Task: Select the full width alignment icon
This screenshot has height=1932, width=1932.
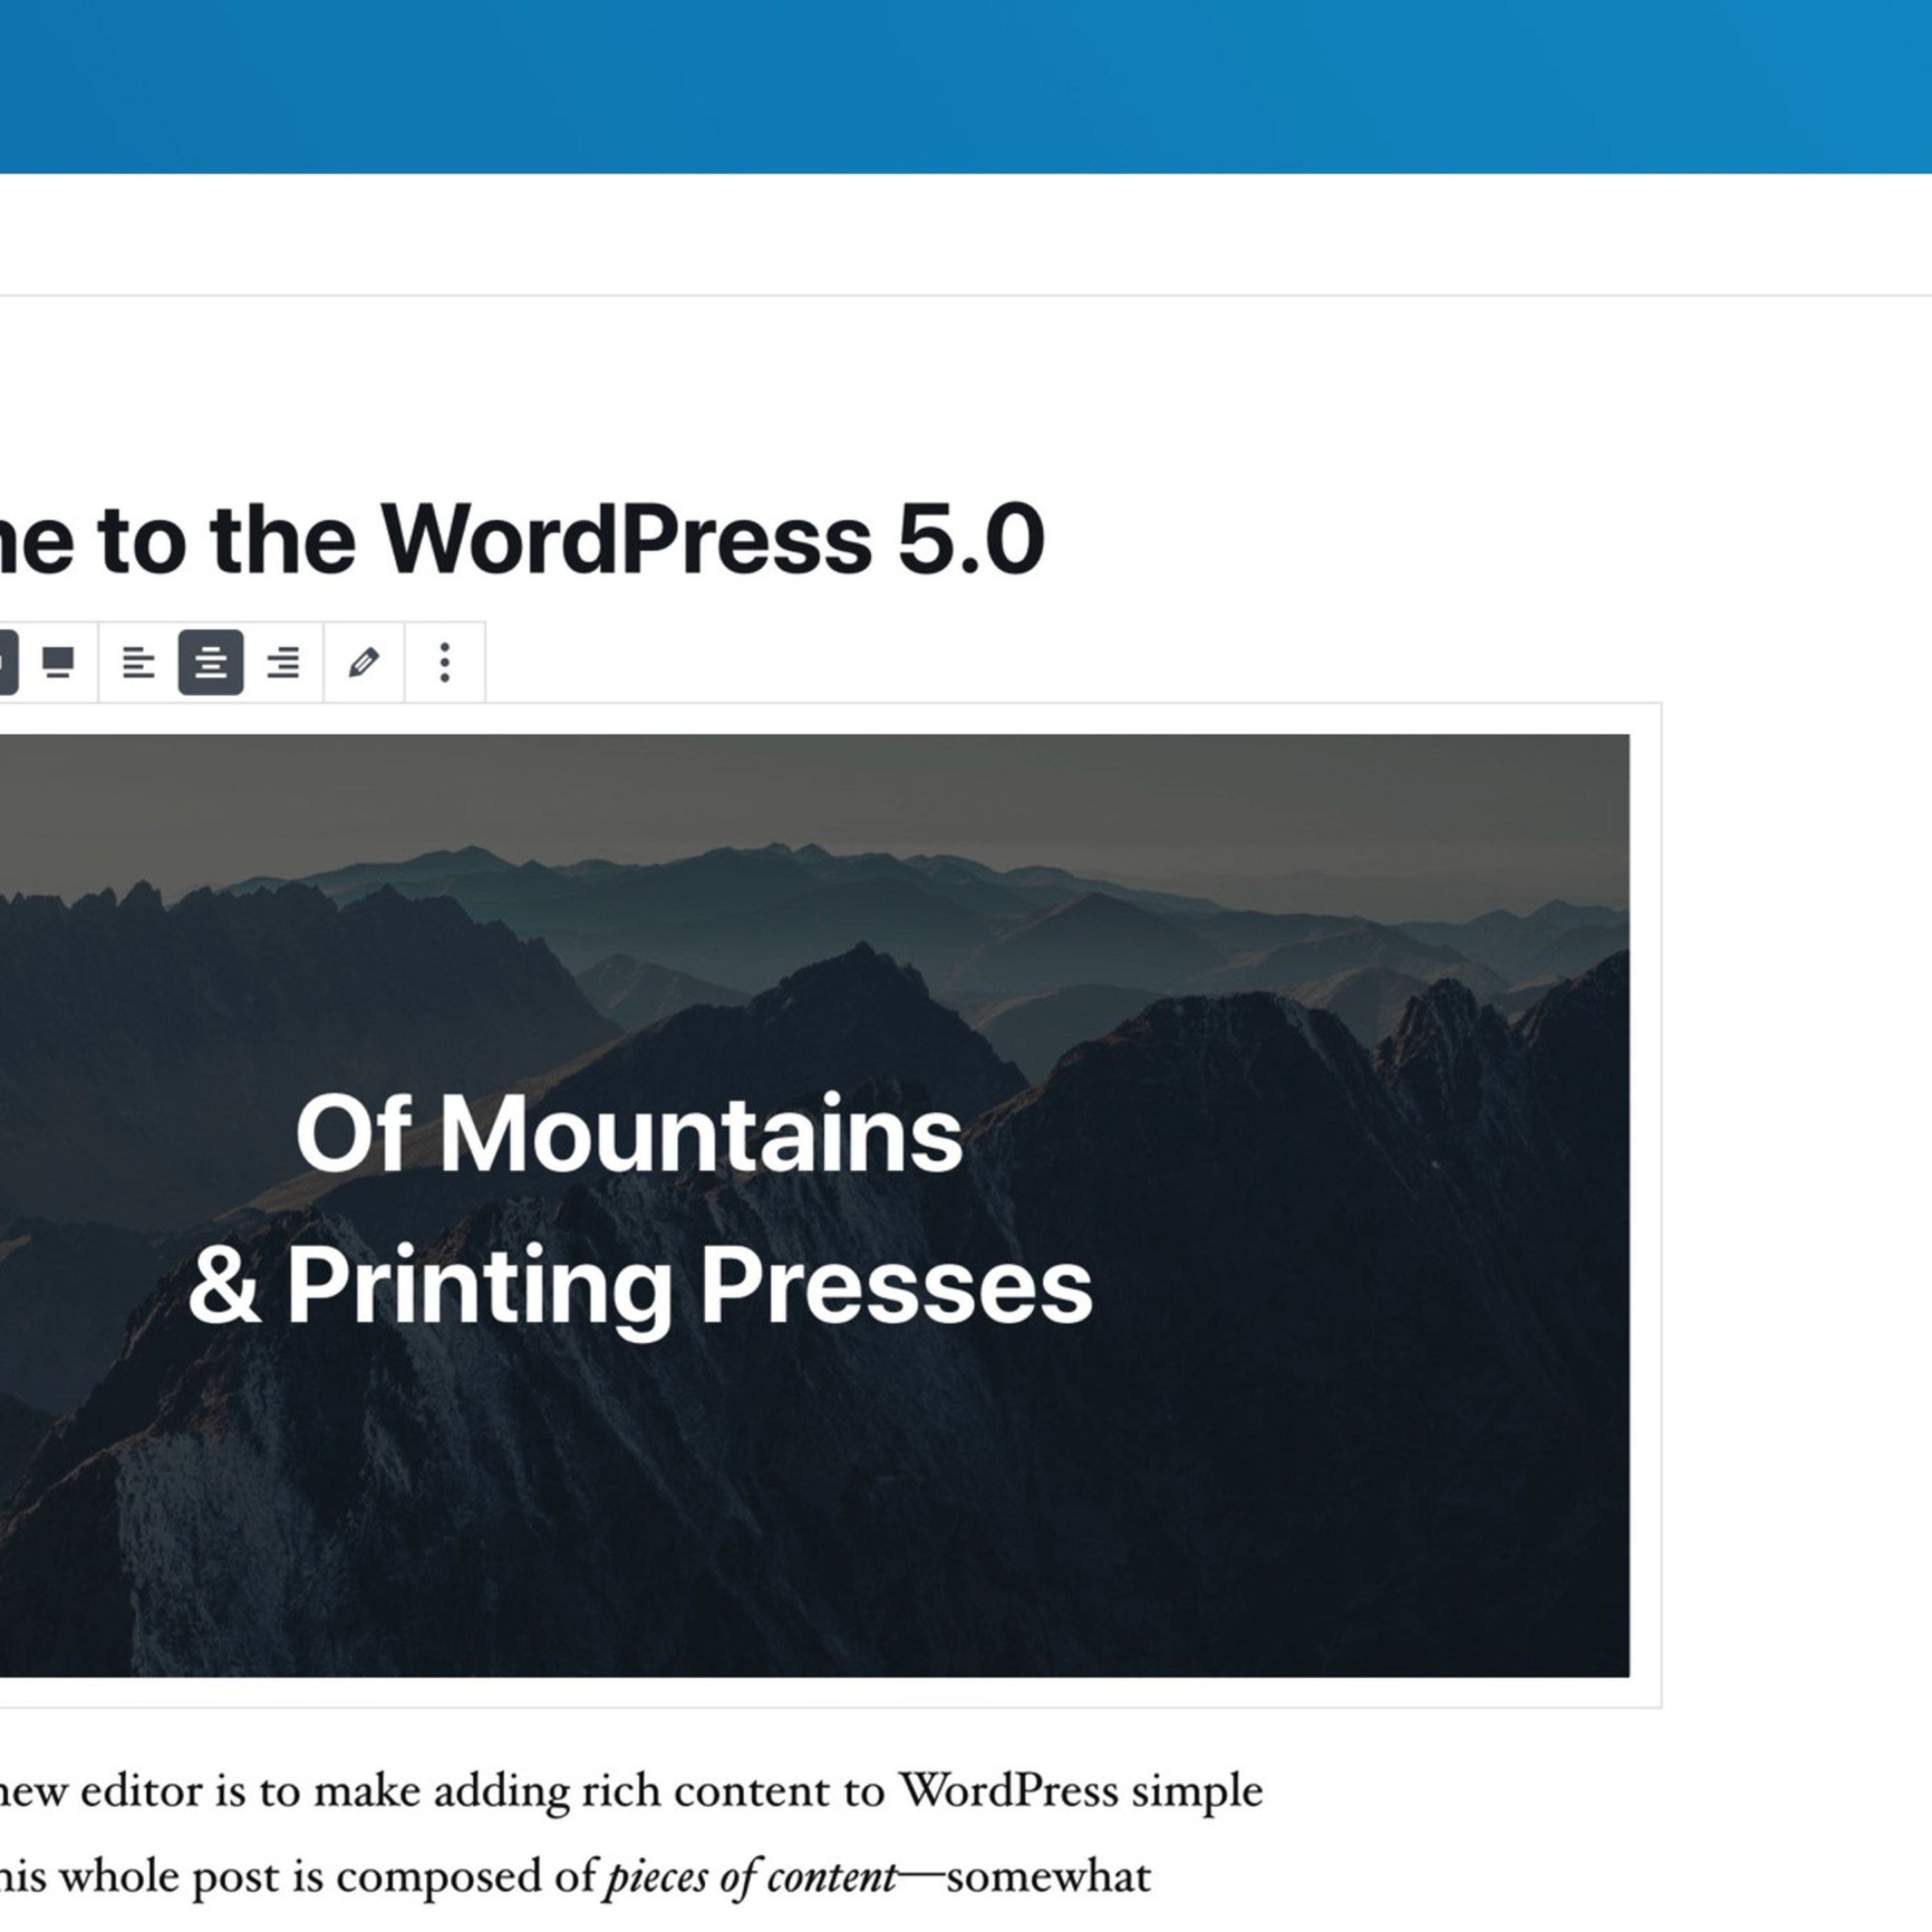Action: pos(58,662)
